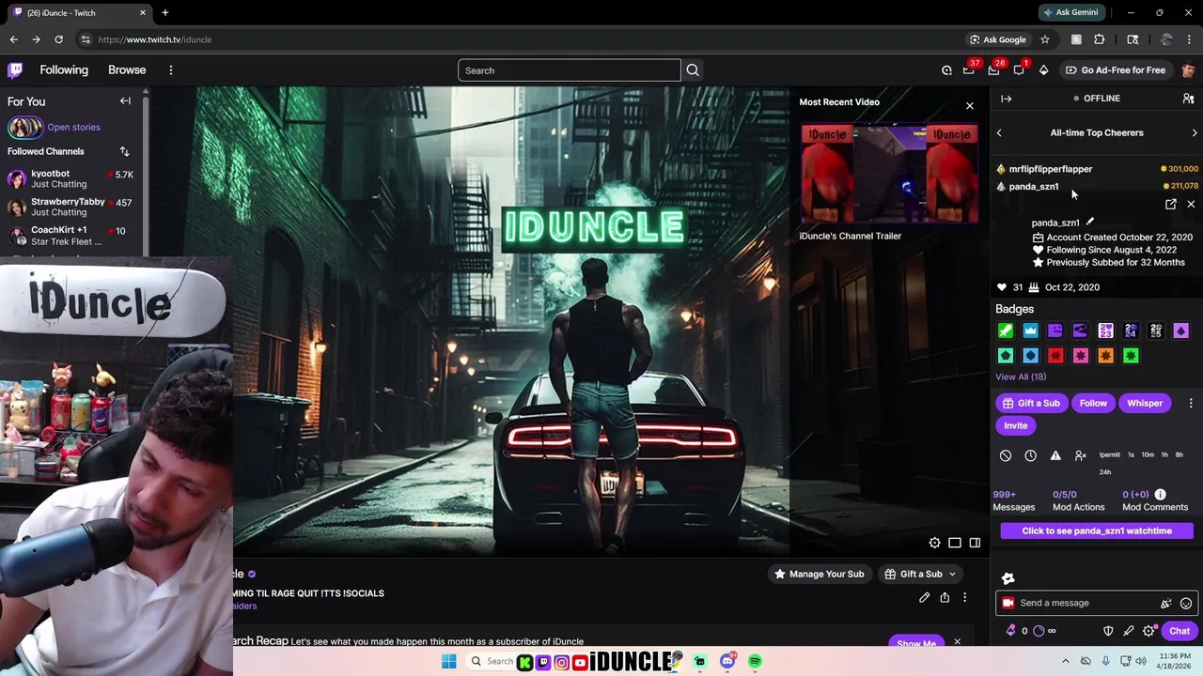Viewport: 1203px width, 676px height.
Task: Click Follow in user card
Action: [x=1093, y=403]
